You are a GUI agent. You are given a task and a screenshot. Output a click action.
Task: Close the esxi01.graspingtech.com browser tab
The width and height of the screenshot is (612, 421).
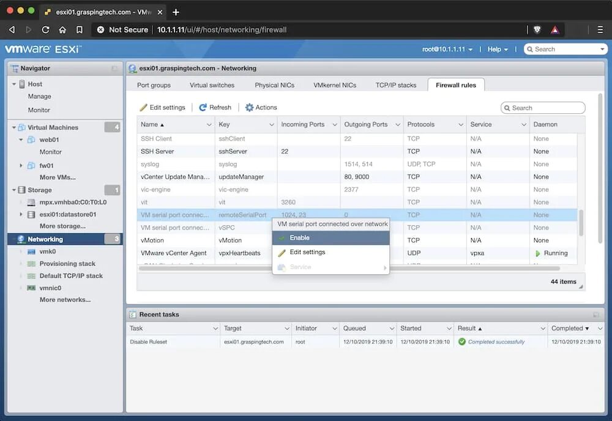160,12
